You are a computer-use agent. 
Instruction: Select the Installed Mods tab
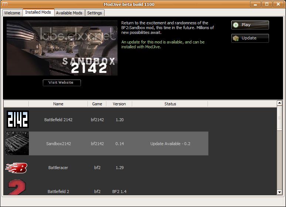point(38,13)
